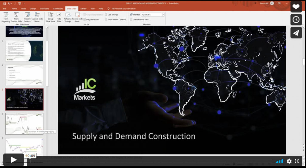Click the slide panel scroll up arrow
The width and height of the screenshot is (306, 168).
47,28
